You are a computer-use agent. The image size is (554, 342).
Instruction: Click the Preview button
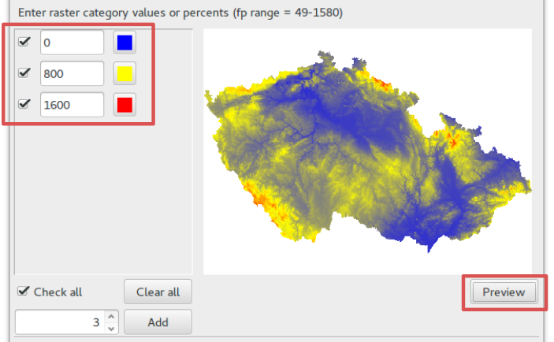click(x=504, y=292)
